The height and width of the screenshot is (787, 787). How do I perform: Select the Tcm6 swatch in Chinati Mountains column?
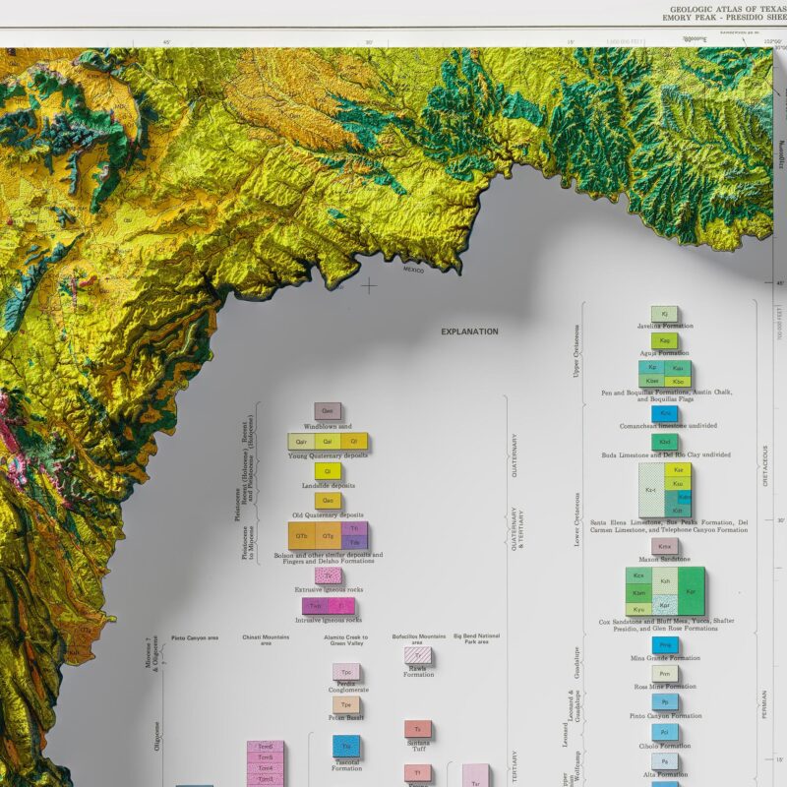tap(265, 747)
